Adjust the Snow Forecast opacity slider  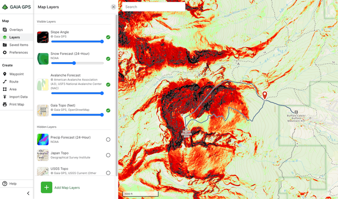click(74, 63)
